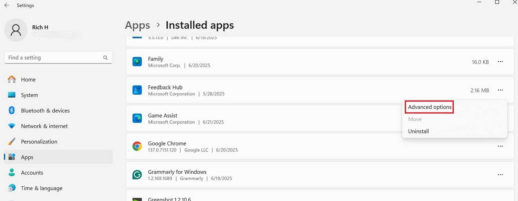Click the Feedback Hub app icon
Image resolution: width=518 pixels, height=201 pixels.
137,90
